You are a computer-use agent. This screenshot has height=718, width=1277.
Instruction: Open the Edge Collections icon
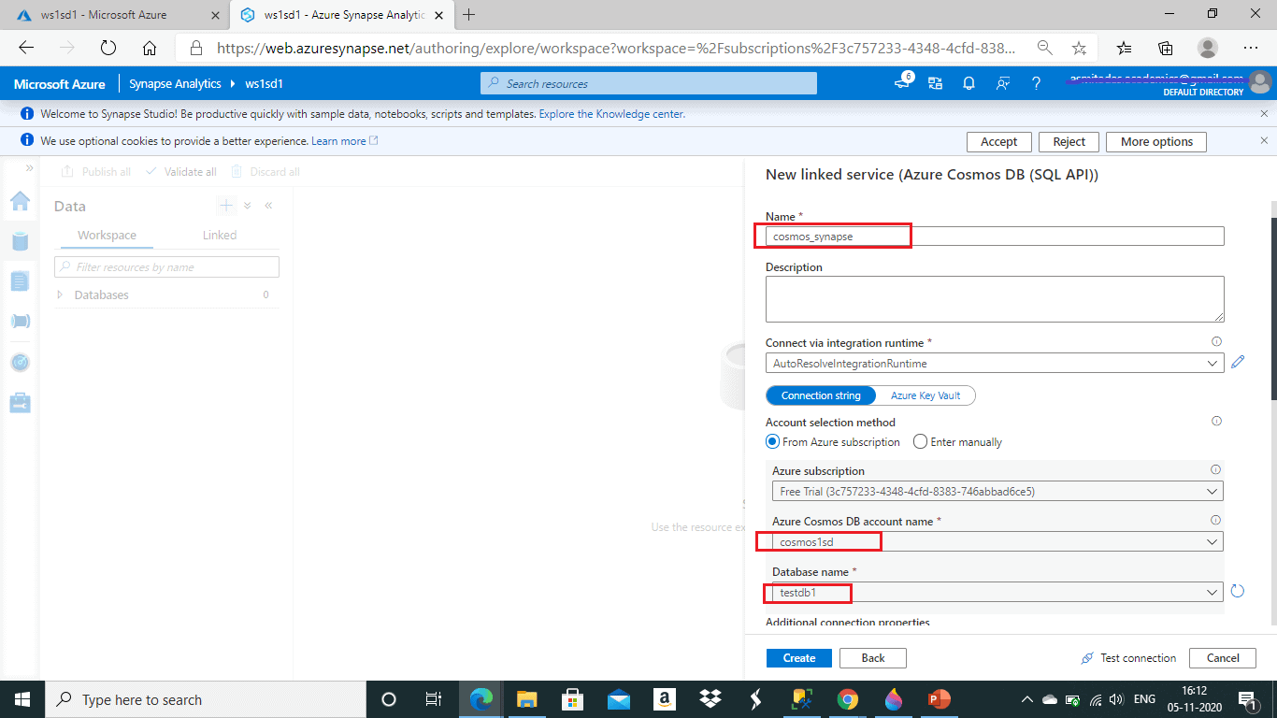1166,48
